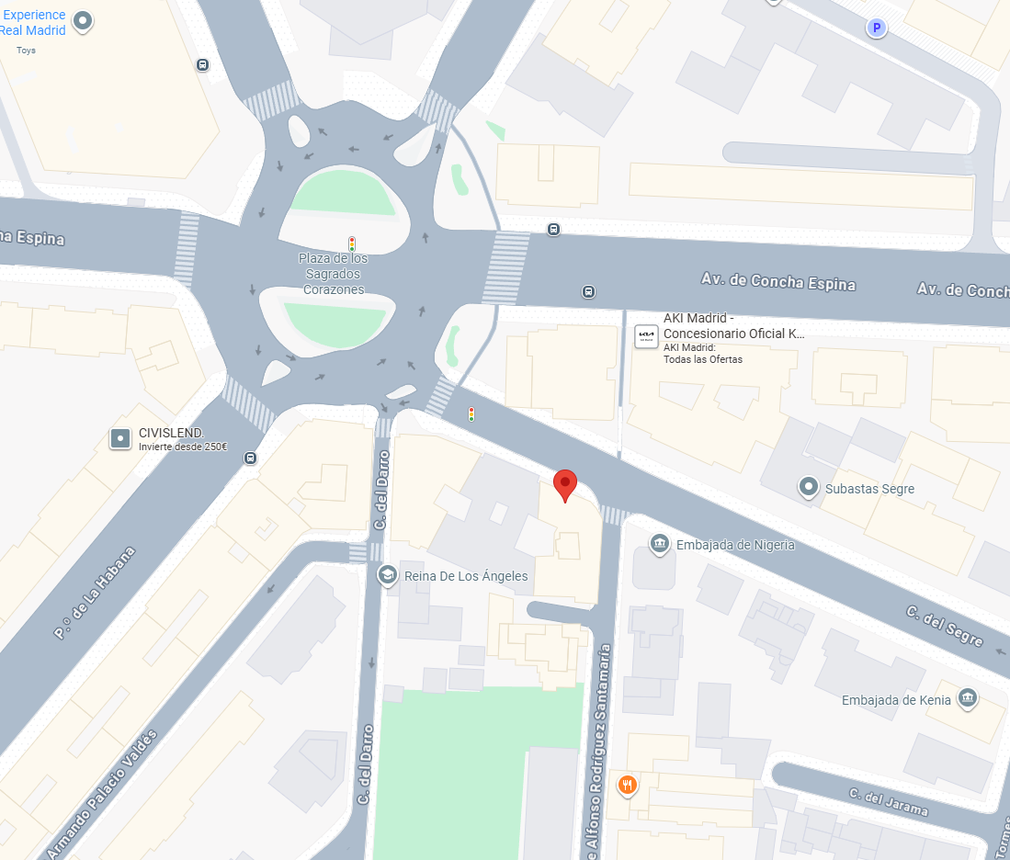Open the AKI Madrid Kia dealership icon

click(646, 336)
